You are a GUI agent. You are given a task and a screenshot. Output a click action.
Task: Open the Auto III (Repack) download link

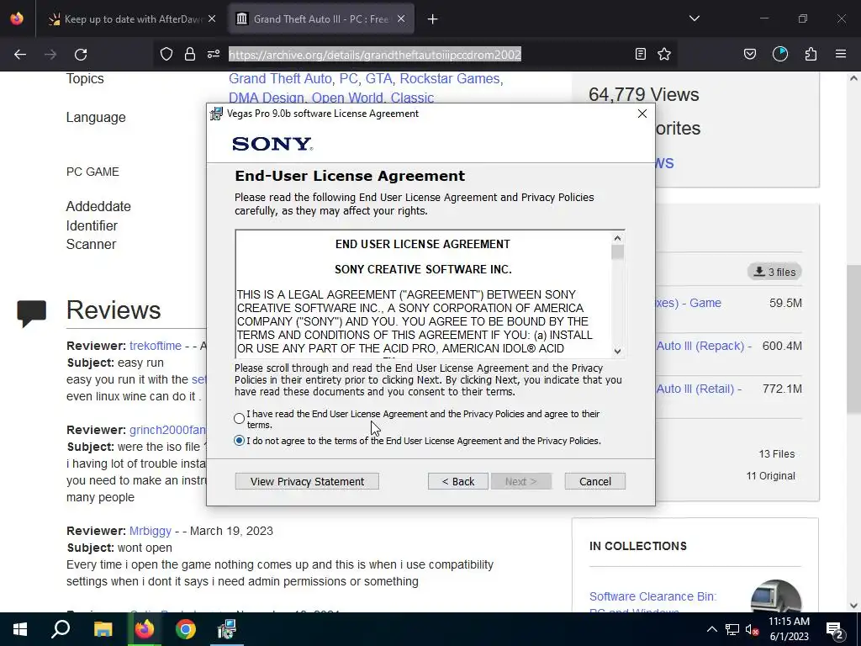(704, 346)
